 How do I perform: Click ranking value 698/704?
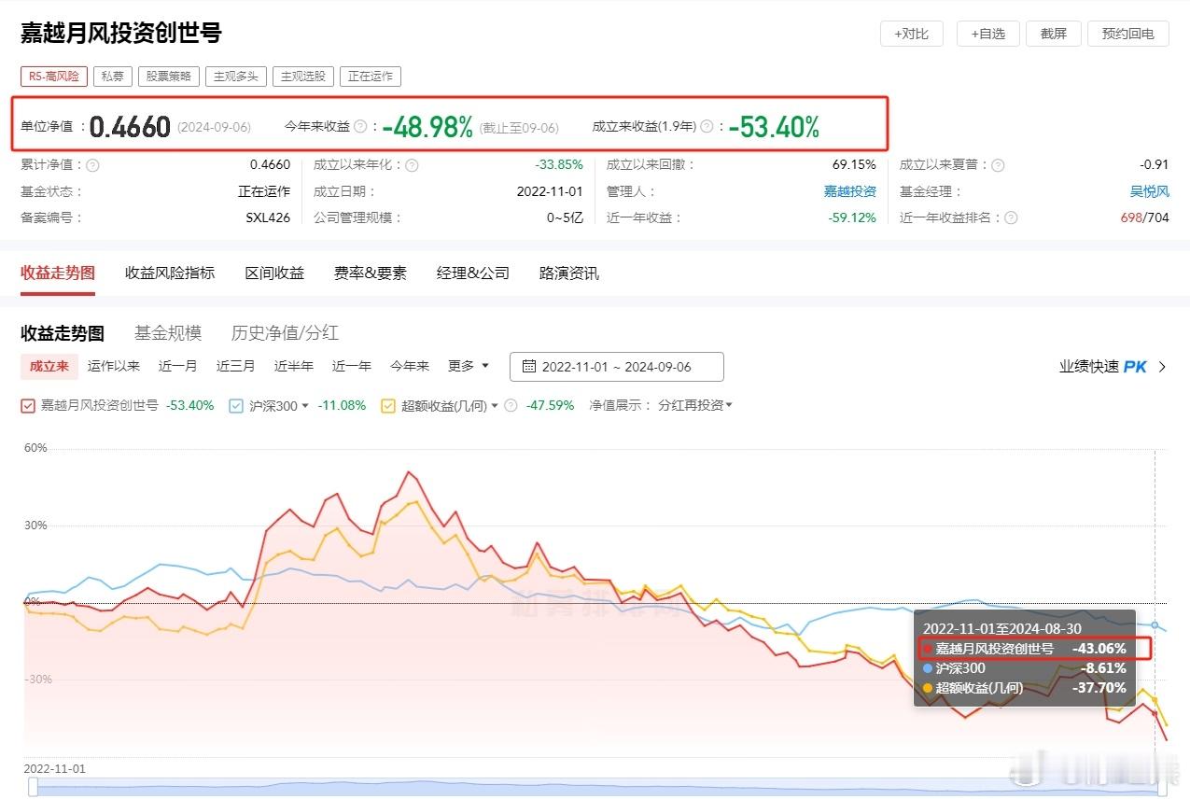[1144, 217]
